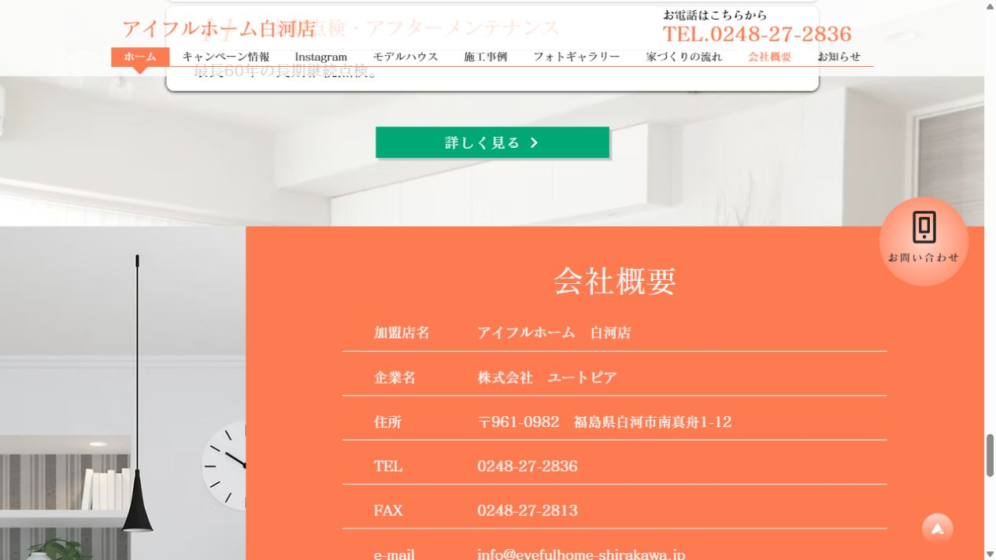996x560 pixels.
Task: Open キャンペーン情報 menu item
Action: tap(226, 57)
